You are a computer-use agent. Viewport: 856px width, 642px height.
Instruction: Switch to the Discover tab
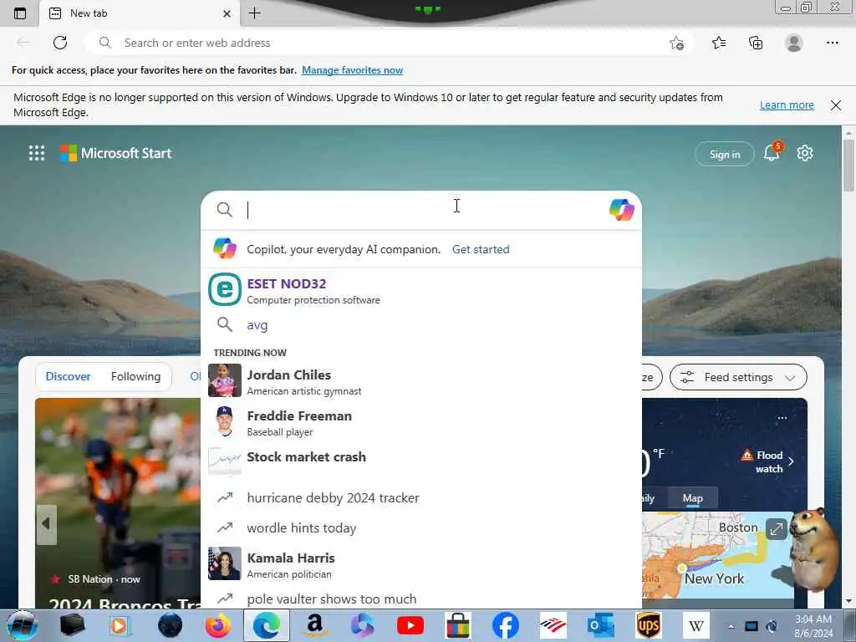coord(69,376)
